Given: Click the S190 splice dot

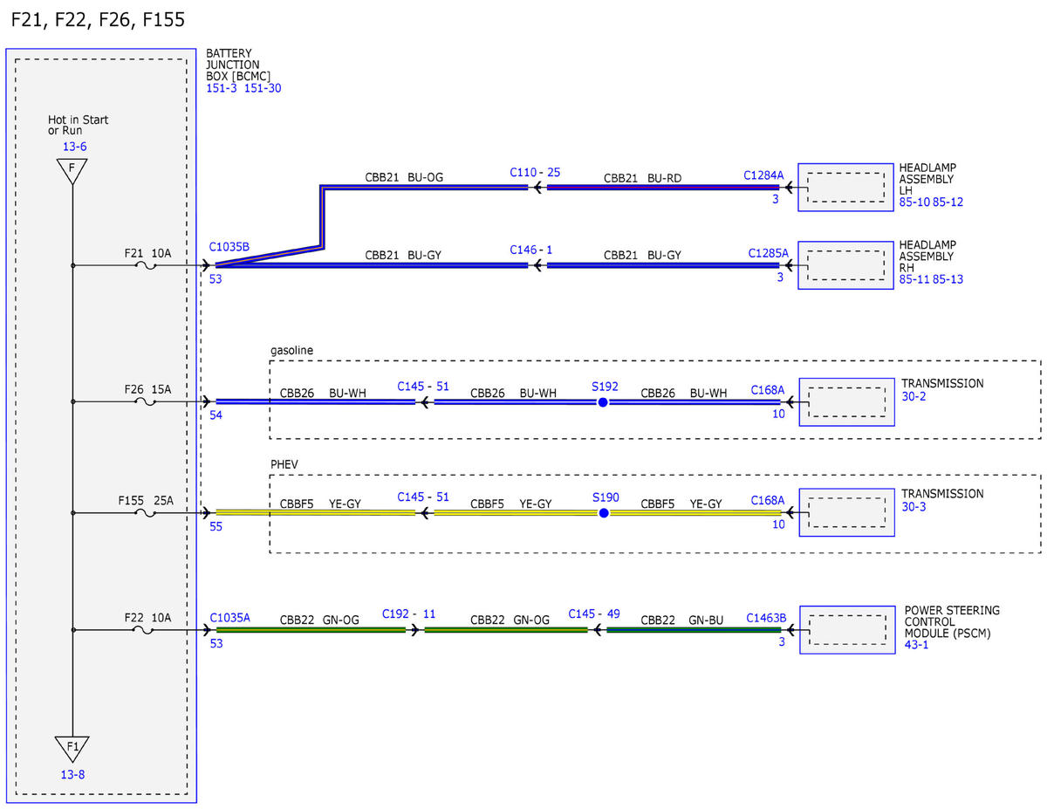Looking at the screenshot, I should point(603,513).
